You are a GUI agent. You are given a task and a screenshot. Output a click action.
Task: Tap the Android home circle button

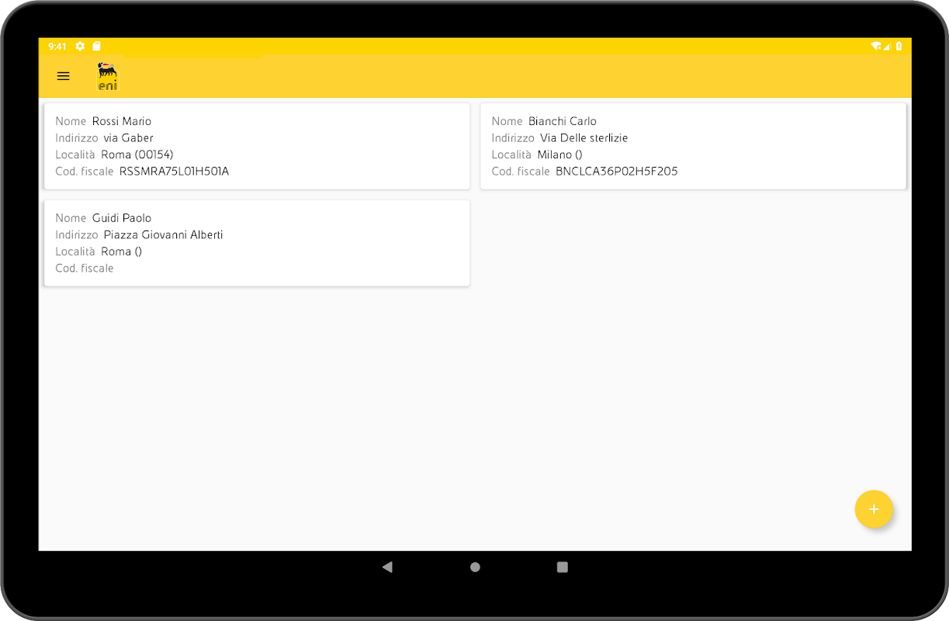click(x=475, y=567)
